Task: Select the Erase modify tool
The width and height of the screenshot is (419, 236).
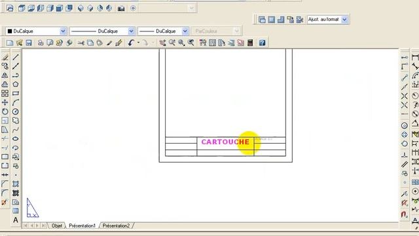Action: point(5,57)
